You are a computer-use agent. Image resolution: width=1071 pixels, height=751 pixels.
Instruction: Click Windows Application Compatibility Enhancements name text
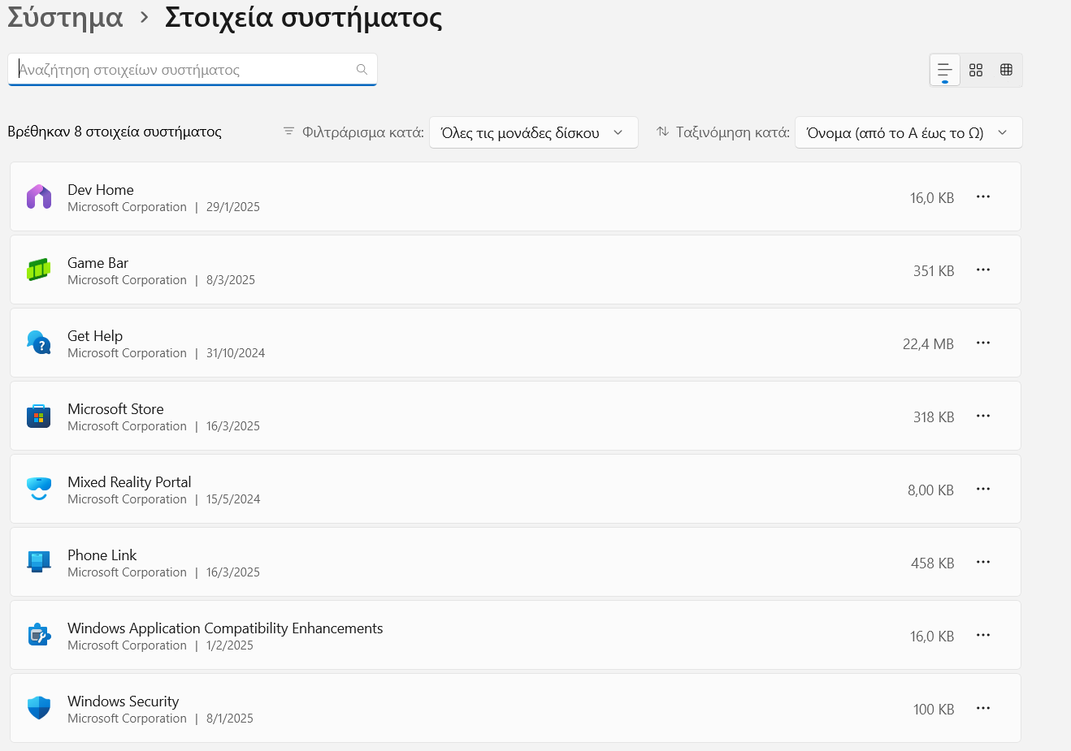225,628
